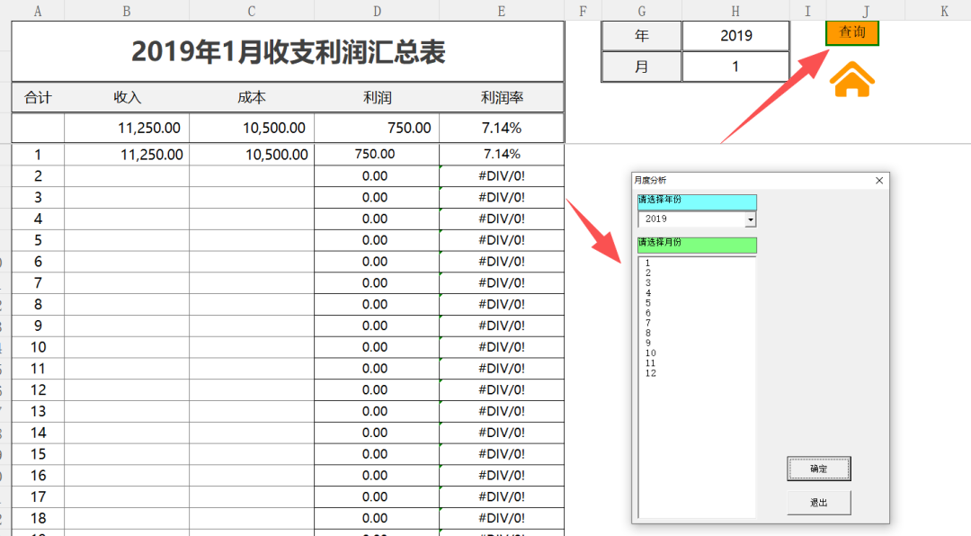
Task: Choose month 12 in the month list
Action: (x=651, y=373)
